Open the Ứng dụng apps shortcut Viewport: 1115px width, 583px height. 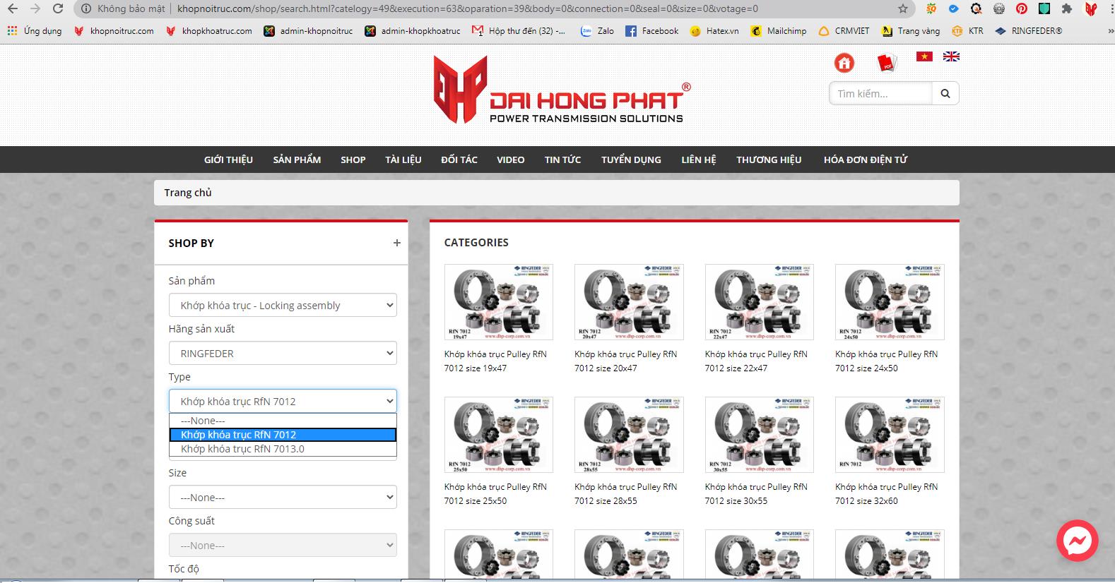pyautogui.click(x=34, y=31)
